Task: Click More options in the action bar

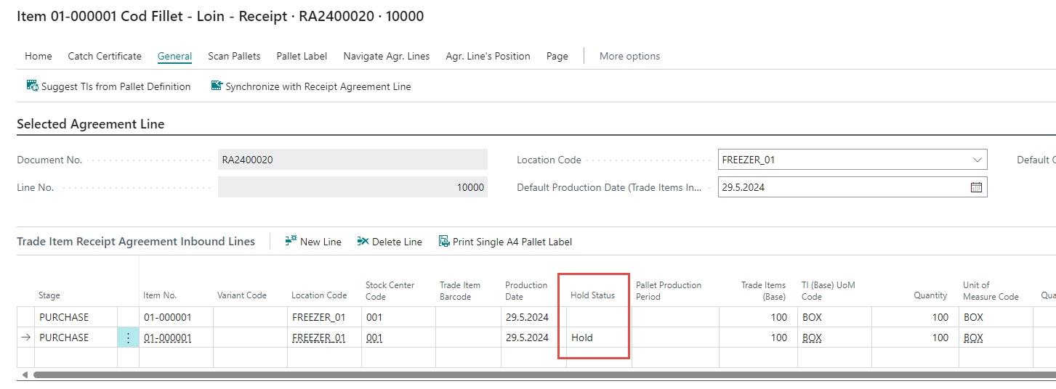Action: pos(629,56)
